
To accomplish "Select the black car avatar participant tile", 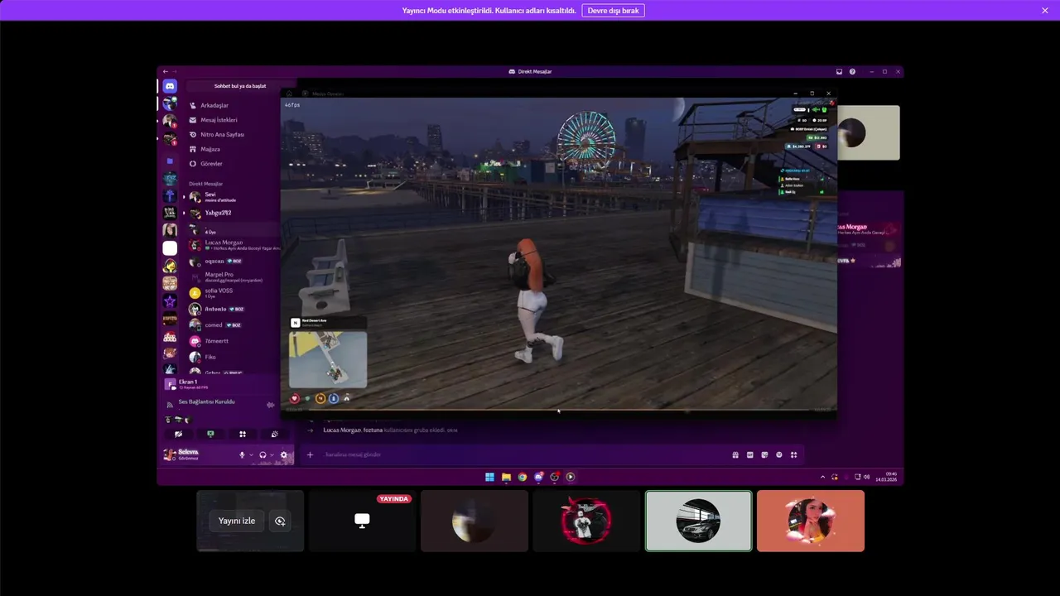I will point(698,521).
